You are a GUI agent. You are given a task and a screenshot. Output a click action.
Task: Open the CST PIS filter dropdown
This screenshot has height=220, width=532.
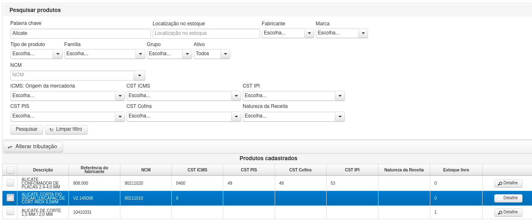coord(67,116)
